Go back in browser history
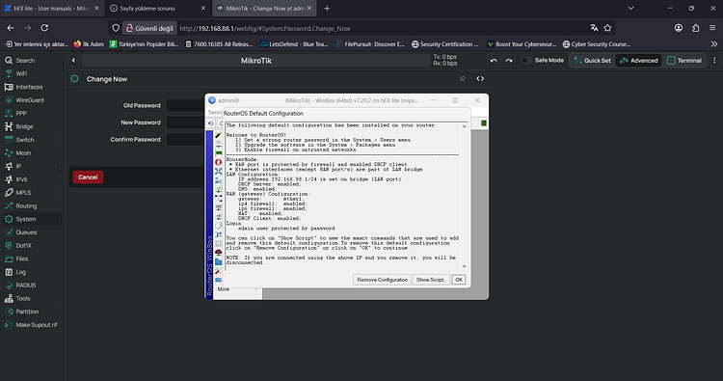This screenshot has width=723, height=381. (x=11, y=28)
